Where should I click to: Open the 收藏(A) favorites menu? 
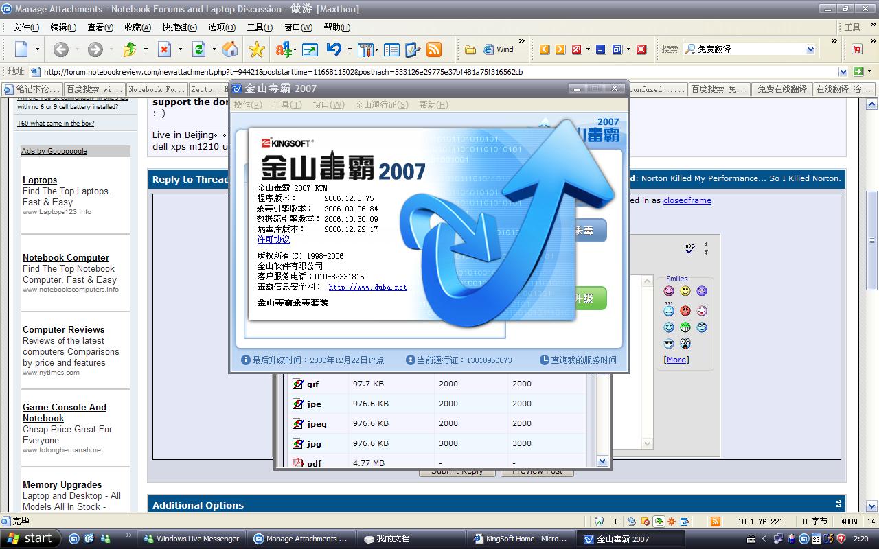[137, 27]
